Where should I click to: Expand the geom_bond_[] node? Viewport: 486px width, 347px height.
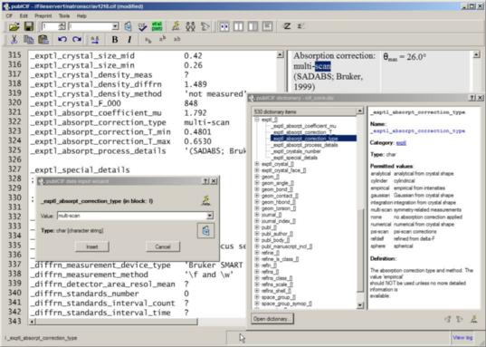click(x=257, y=189)
